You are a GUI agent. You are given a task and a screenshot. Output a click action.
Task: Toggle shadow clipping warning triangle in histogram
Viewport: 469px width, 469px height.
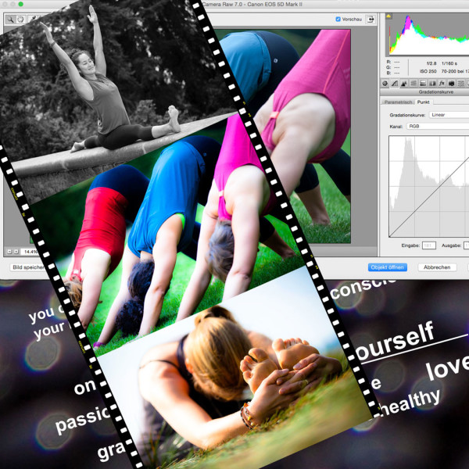(x=388, y=16)
